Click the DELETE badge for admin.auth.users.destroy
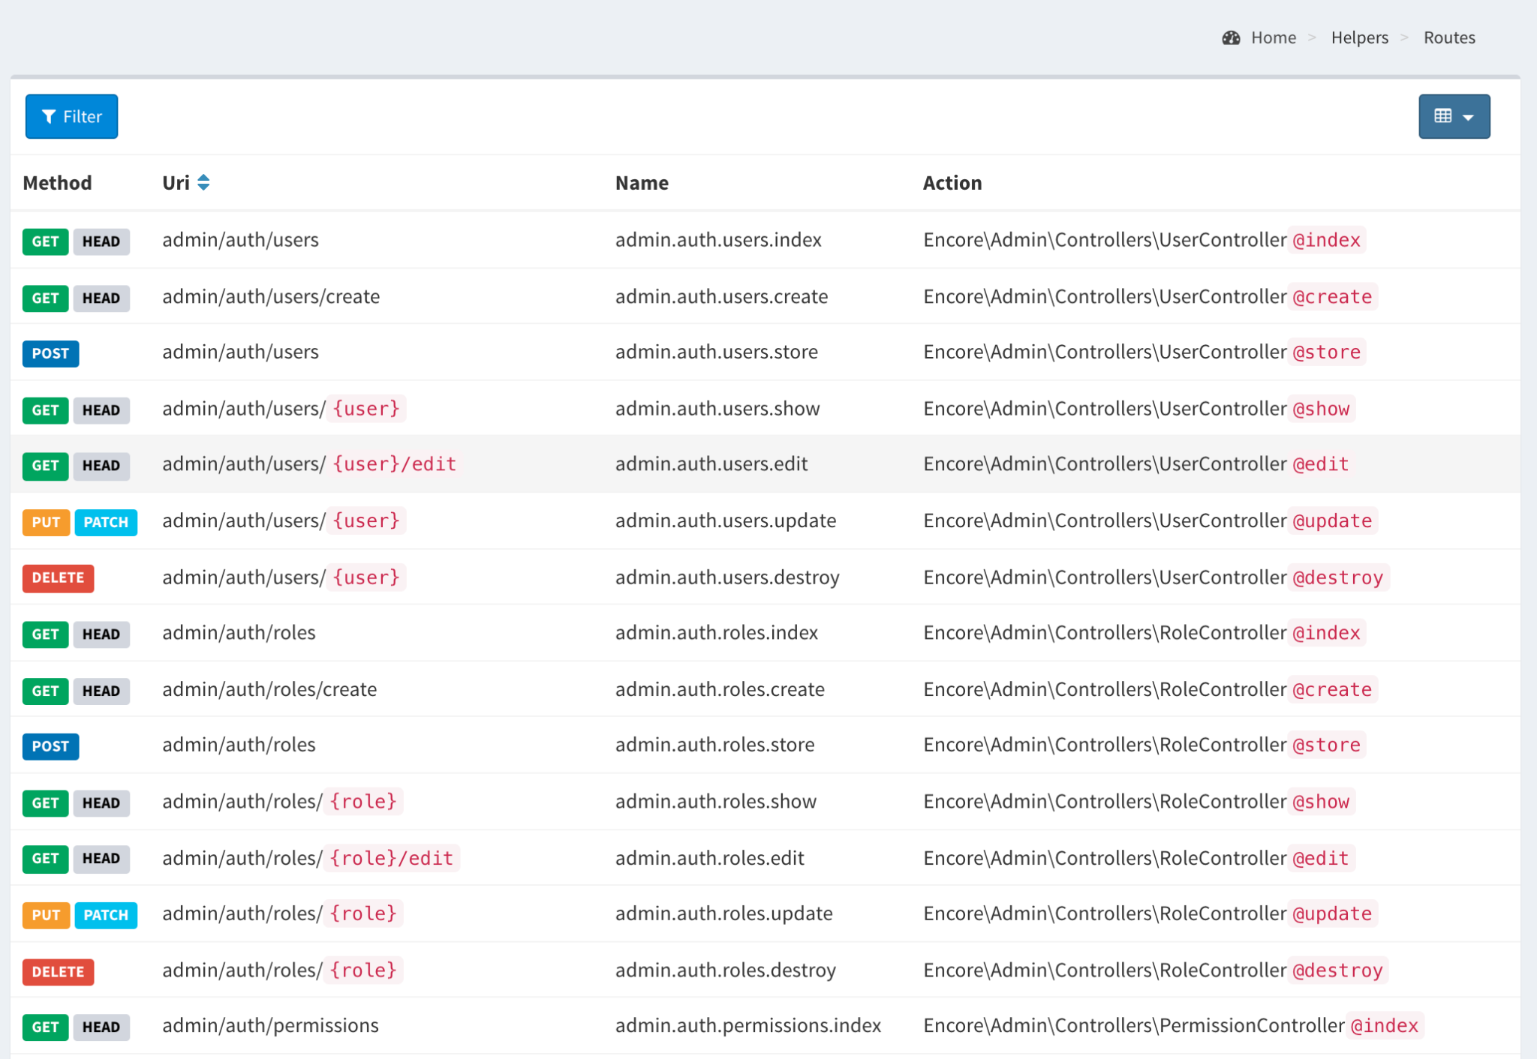The height and width of the screenshot is (1059, 1537). 58,577
